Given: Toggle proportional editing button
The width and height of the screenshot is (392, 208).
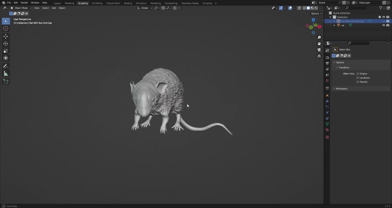Looking at the screenshot, I should (x=175, y=8).
